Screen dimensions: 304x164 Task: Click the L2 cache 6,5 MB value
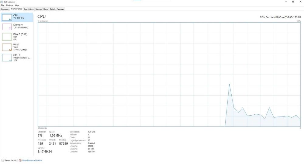tap(91, 149)
